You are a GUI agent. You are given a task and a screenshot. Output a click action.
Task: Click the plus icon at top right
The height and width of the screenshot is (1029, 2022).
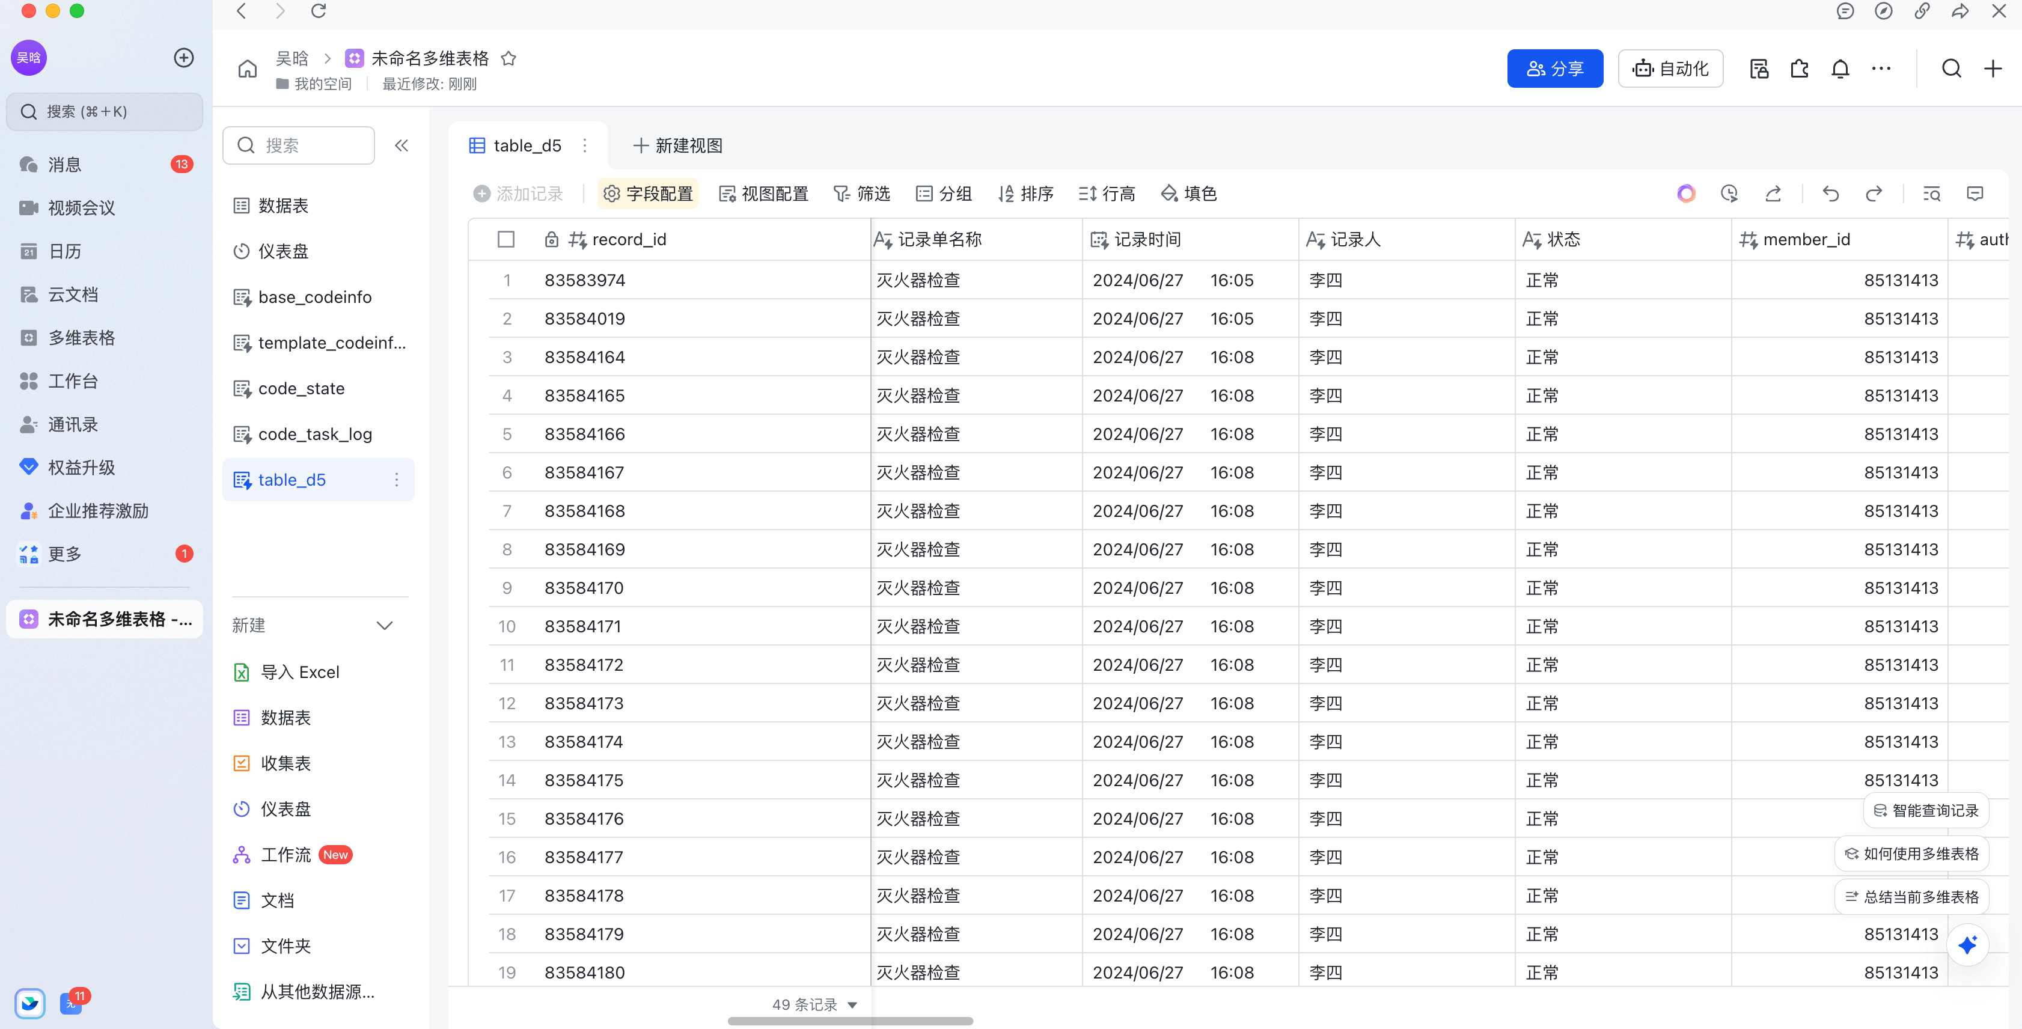1992,69
